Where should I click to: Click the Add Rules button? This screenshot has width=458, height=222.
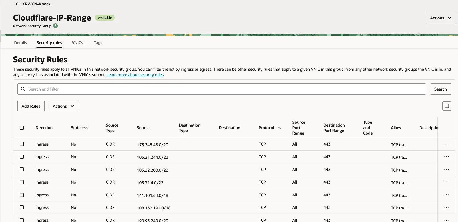[x=31, y=106]
